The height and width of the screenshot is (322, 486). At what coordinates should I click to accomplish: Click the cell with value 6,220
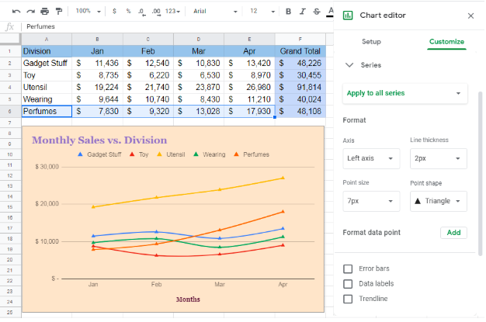pyautogui.click(x=148, y=75)
